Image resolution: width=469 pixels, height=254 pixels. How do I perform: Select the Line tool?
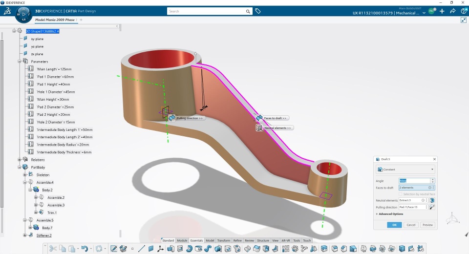pos(142,249)
